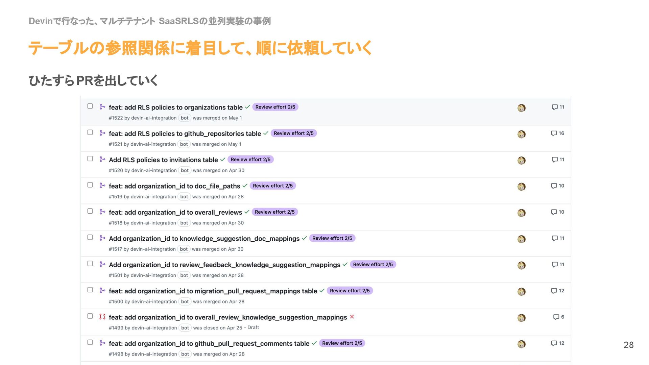Click assignee avatar on overall_reviews PR

coord(522,213)
